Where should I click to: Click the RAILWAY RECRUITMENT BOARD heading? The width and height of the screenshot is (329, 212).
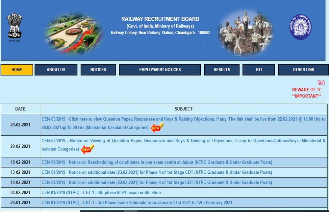pyautogui.click(x=160, y=19)
